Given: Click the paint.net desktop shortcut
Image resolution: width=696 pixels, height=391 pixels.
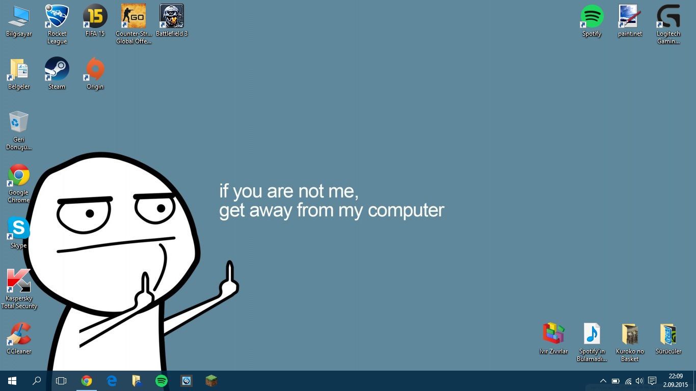Looking at the screenshot, I should [630, 21].
